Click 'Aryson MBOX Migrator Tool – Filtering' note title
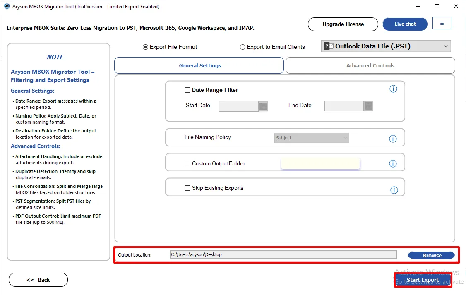This screenshot has width=466, height=295. [x=53, y=76]
